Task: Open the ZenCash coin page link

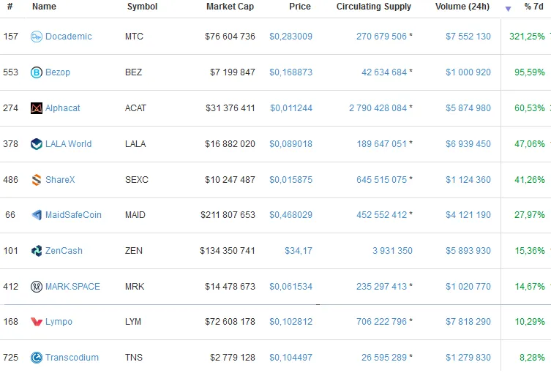Action: click(64, 251)
